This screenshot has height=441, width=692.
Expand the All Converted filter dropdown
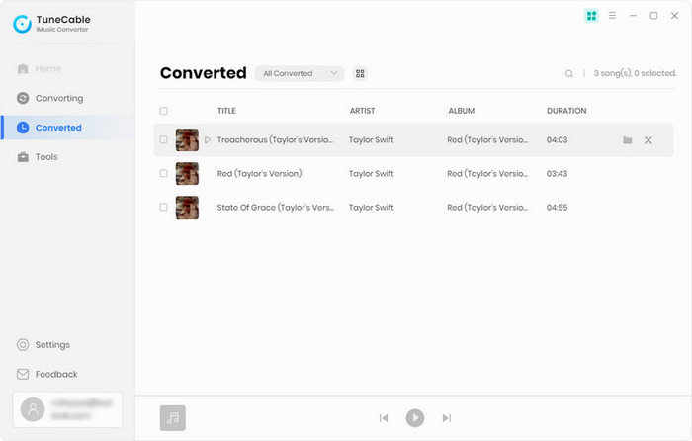(x=300, y=73)
